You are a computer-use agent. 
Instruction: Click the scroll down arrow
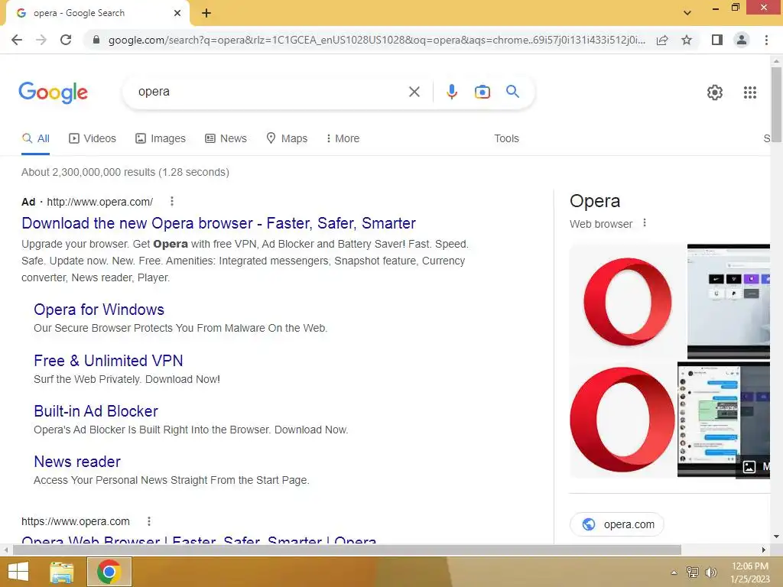pos(776,537)
